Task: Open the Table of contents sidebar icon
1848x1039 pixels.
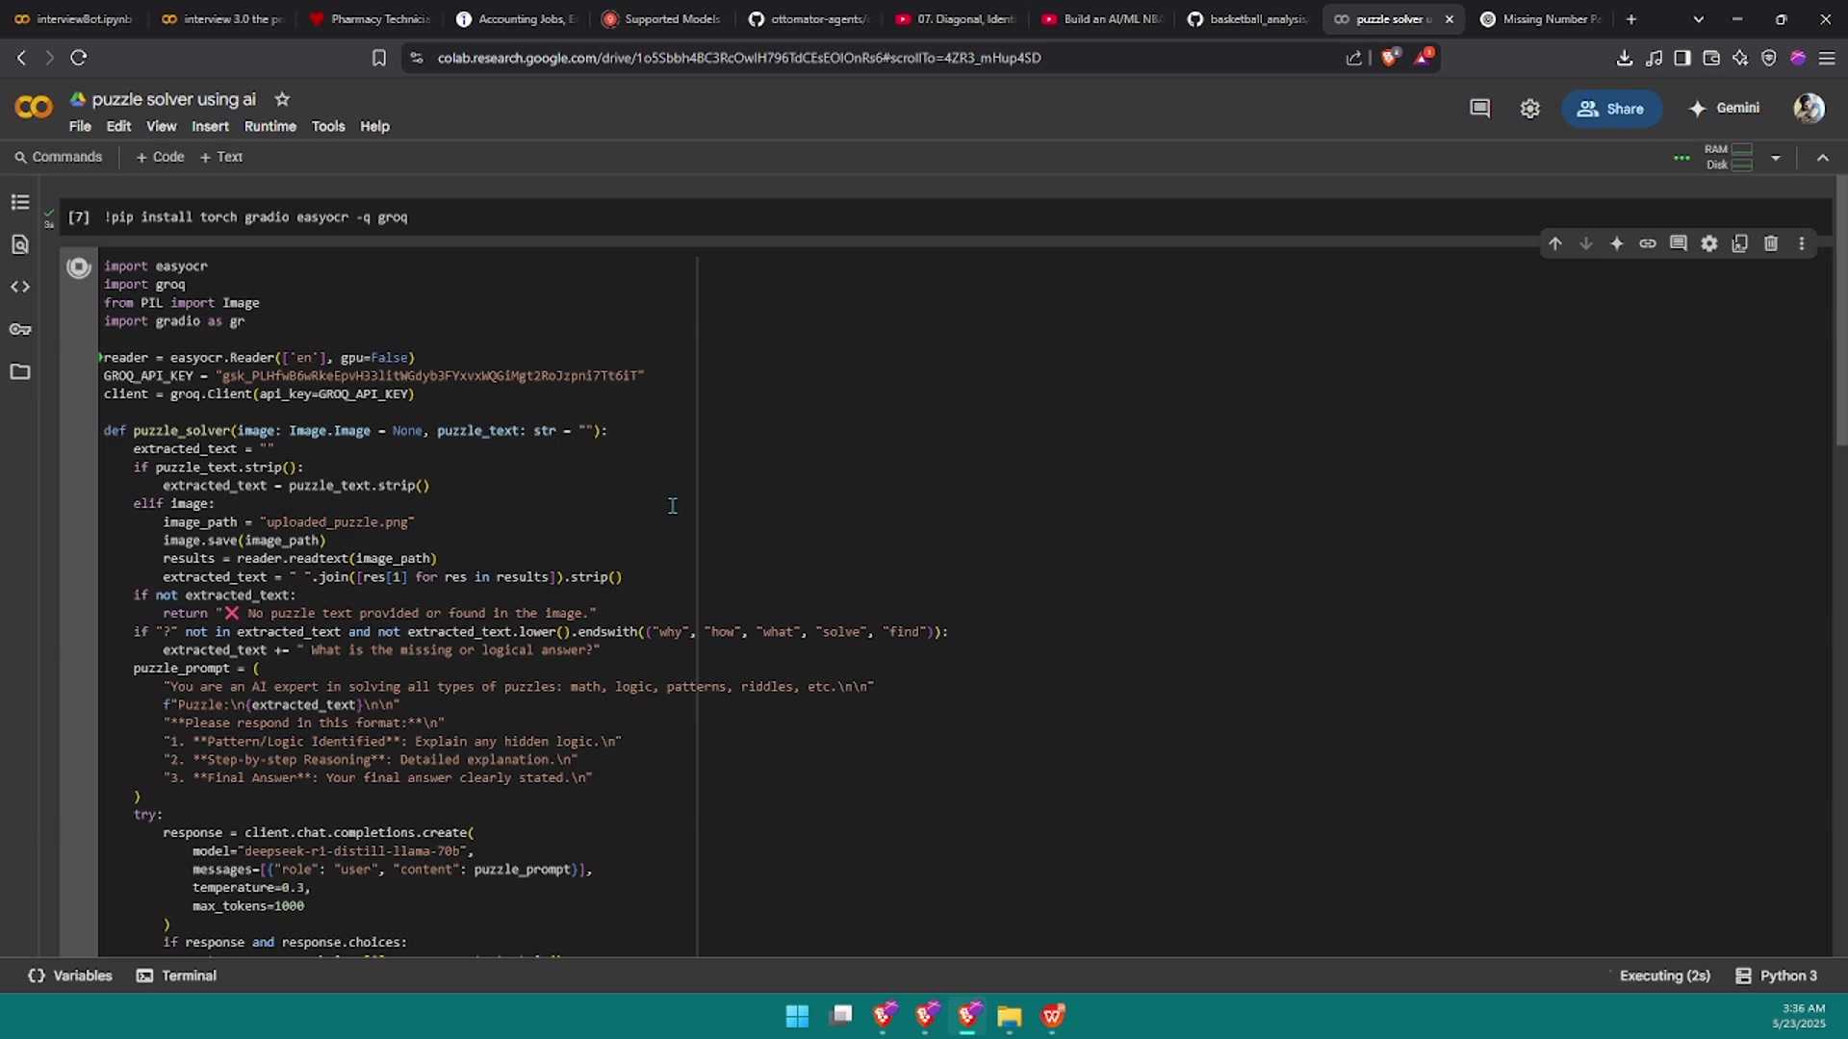Action: coord(20,202)
